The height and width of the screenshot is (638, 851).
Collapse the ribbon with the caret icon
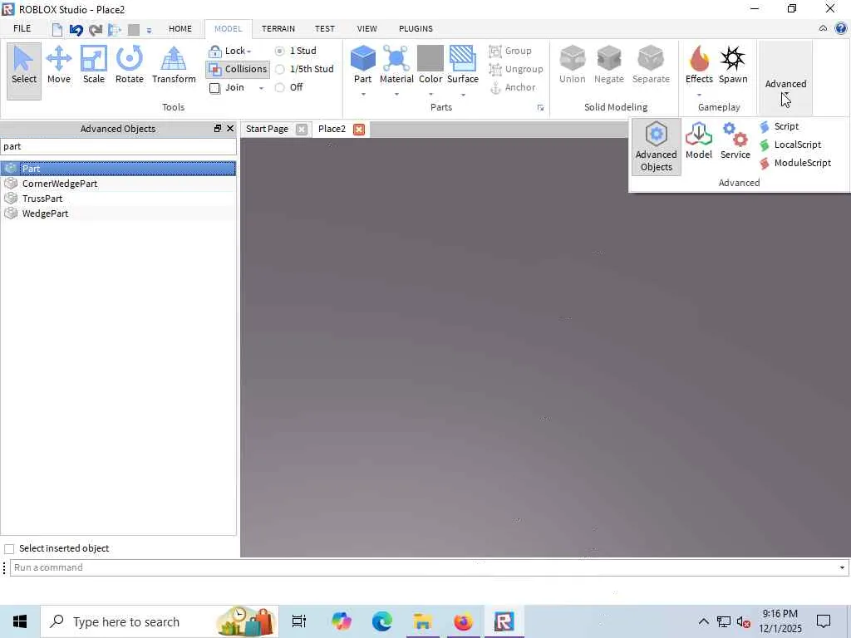[x=823, y=28]
